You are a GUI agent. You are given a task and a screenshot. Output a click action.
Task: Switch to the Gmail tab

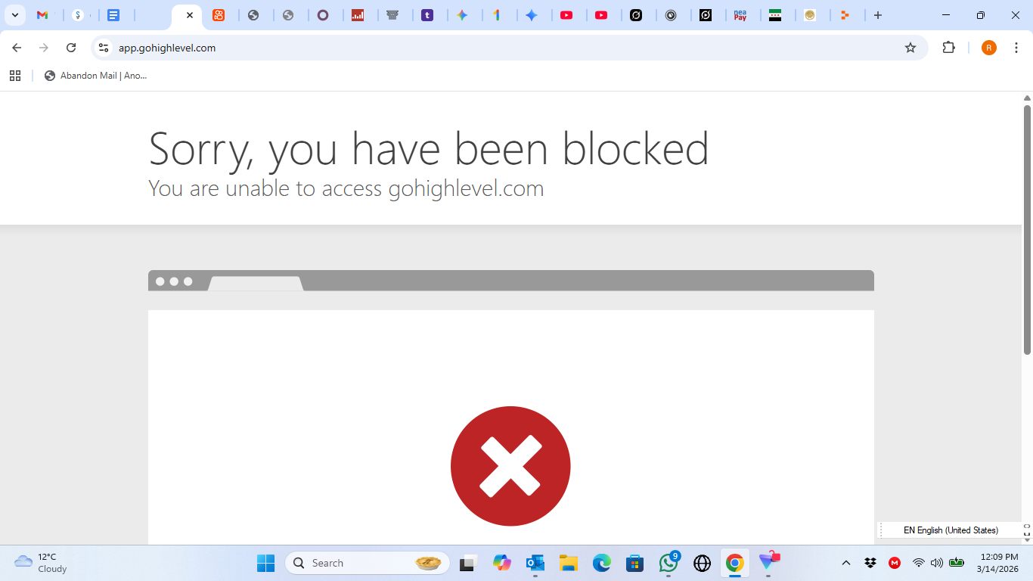pyautogui.click(x=43, y=15)
